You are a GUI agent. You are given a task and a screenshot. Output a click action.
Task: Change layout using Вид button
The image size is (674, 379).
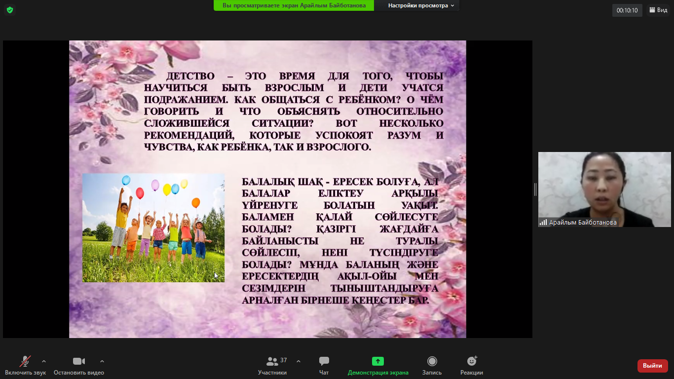pyautogui.click(x=658, y=10)
